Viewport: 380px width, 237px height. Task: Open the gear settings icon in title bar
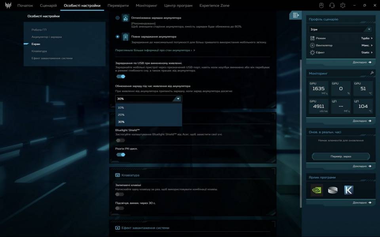(343, 6)
